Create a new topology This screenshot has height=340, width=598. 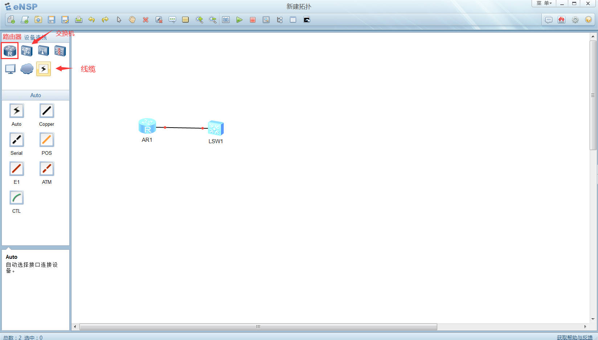coord(11,20)
